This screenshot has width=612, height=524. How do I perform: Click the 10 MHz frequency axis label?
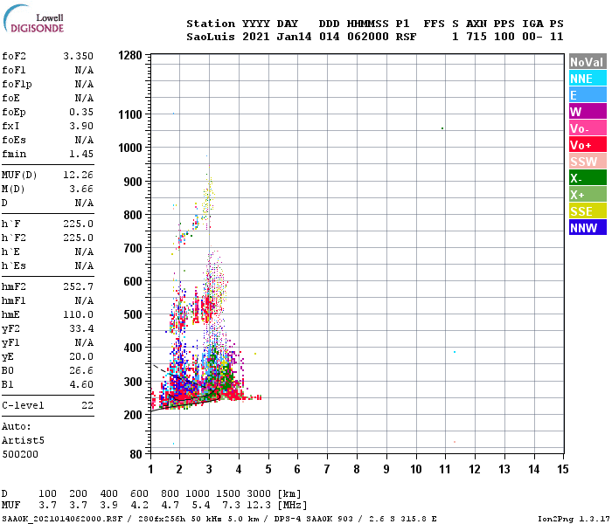[x=416, y=469]
